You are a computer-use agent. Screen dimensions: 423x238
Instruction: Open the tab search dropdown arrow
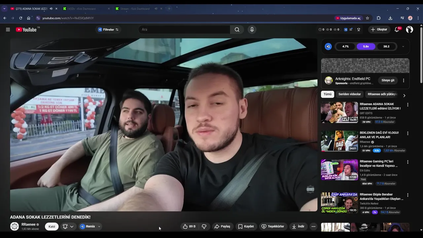4,9
